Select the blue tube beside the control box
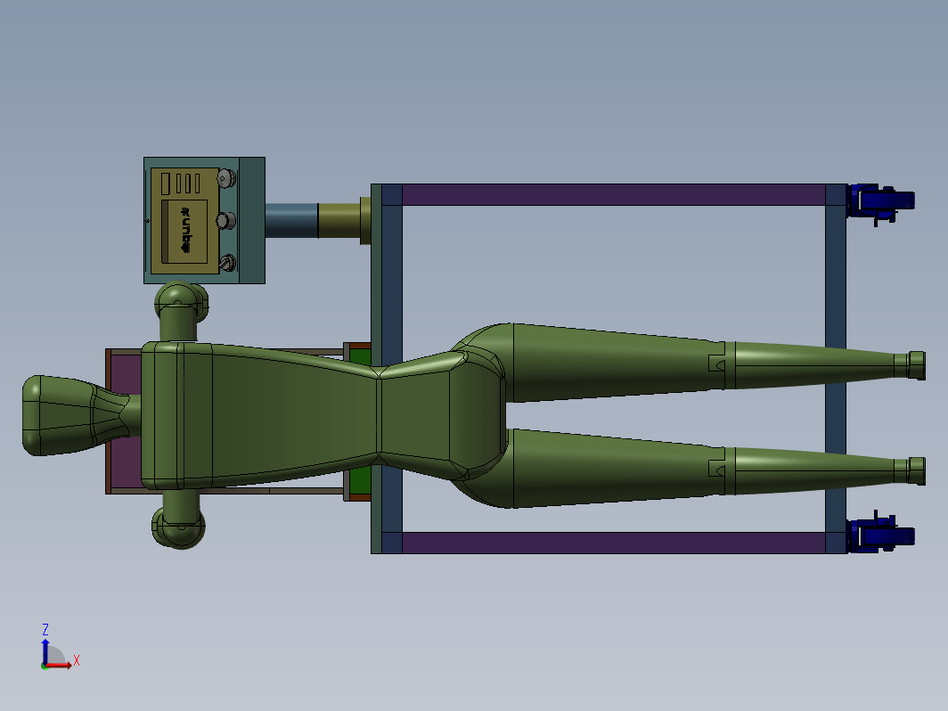Viewport: 948px width, 711px height. coord(291,221)
